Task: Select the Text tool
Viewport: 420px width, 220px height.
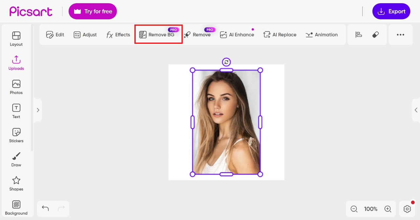Action: pos(16,111)
